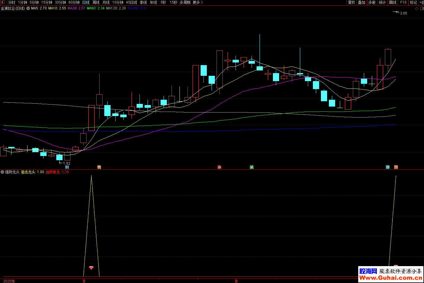The width and height of the screenshot is (424, 283).
Task: Toggle the left sidebar panel icon
Action: click(3, 2)
